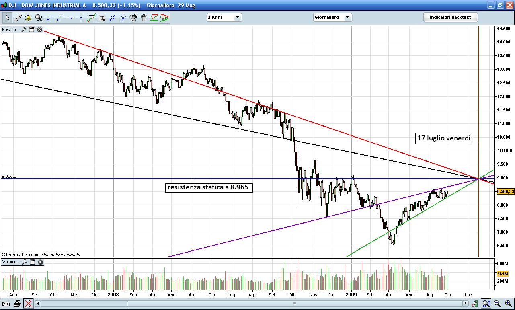Select the vertical line tool
515x310 pixels.
[81, 18]
